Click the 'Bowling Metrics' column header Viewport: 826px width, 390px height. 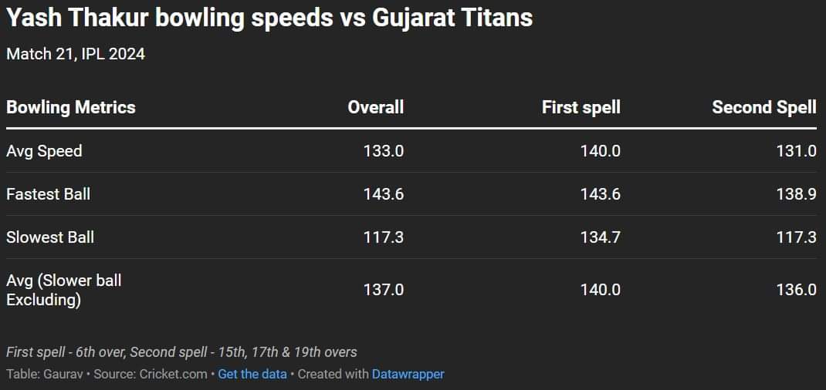point(71,107)
